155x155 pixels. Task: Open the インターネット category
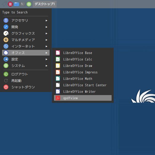pos(26,46)
